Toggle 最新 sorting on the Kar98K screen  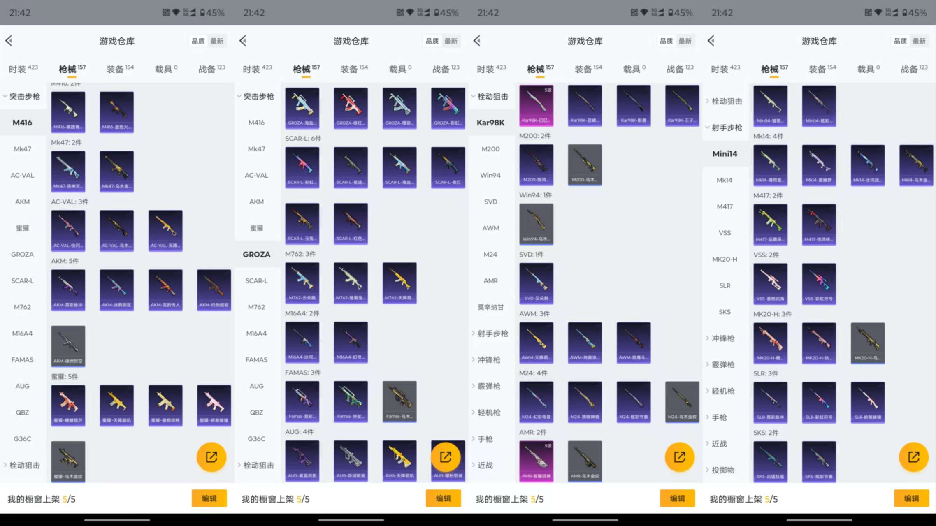pyautogui.click(x=685, y=41)
